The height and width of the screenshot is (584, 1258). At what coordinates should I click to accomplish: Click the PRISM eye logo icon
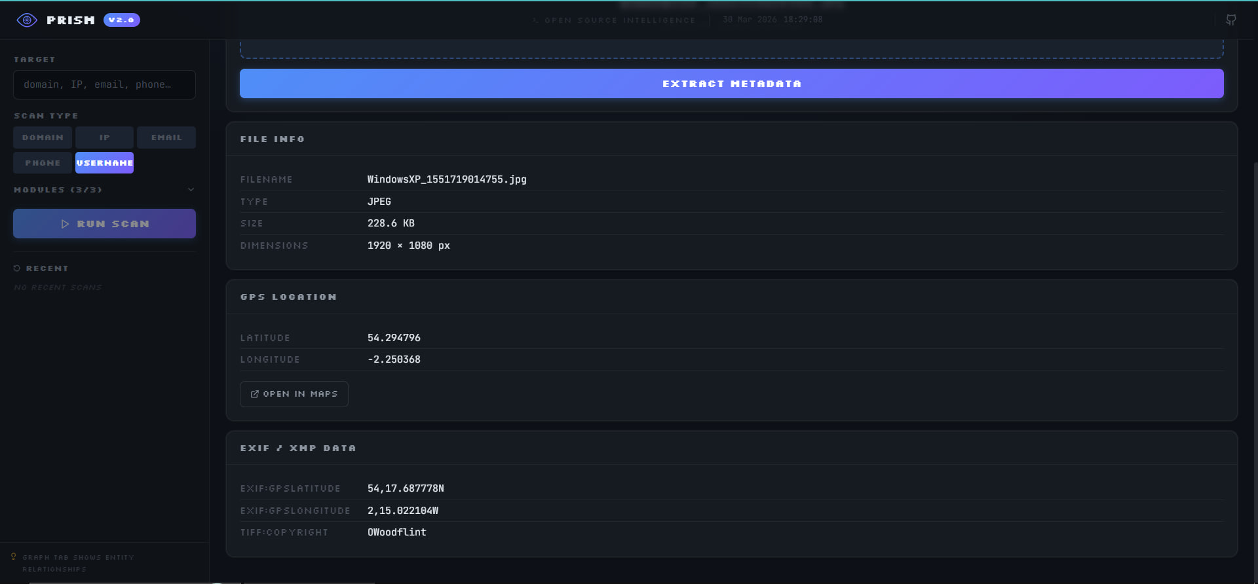(27, 20)
